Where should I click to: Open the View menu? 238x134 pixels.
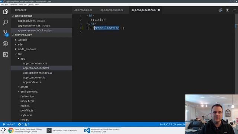click(x=21, y=4)
